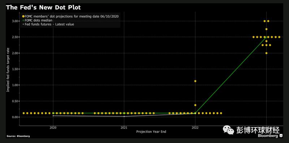Click the Projection Year End axis title
Image resolution: width=289 pixels, height=143 pixels.
[x=151, y=131]
